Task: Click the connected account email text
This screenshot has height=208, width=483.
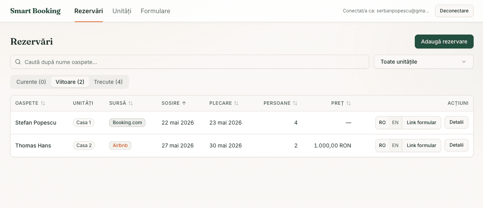Action: (x=386, y=11)
